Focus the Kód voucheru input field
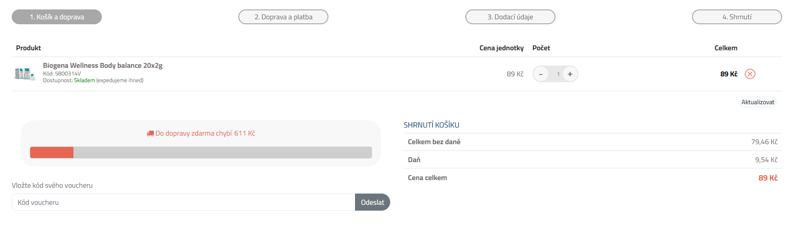The width and height of the screenshot is (792, 225). point(183,202)
